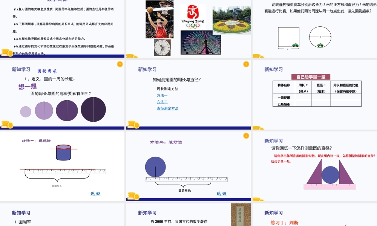The width and height of the screenshot is (377, 226).
Task: Click the 方法一 hyperlink
Action: tap(162, 95)
